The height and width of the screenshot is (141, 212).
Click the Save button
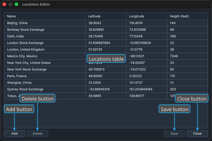point(174,134)
